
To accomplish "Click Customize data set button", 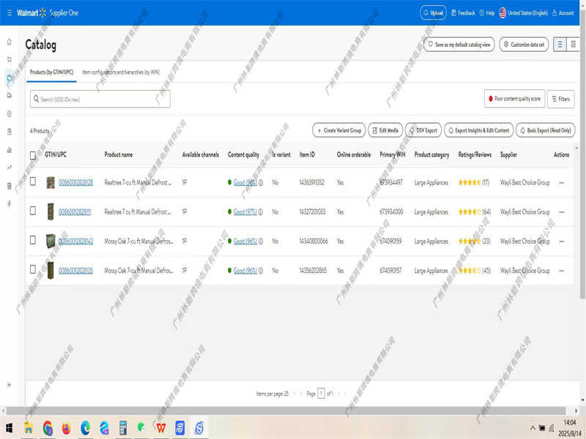I will coord(524,45).
